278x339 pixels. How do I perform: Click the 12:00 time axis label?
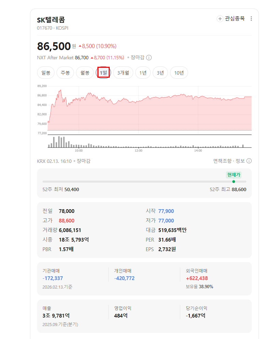tap(138, 151)
